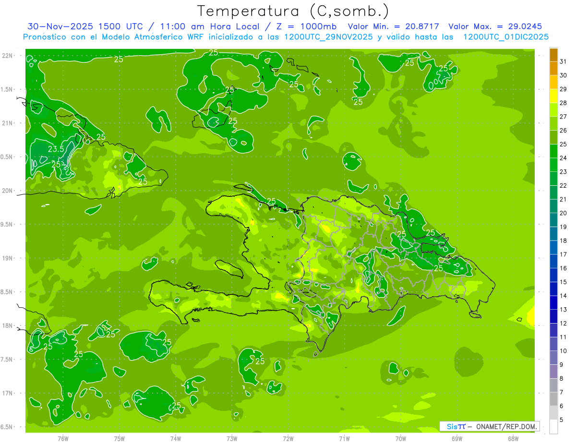Click the '76W' longitude axis label
576x445 pixels.
[63, 439]
